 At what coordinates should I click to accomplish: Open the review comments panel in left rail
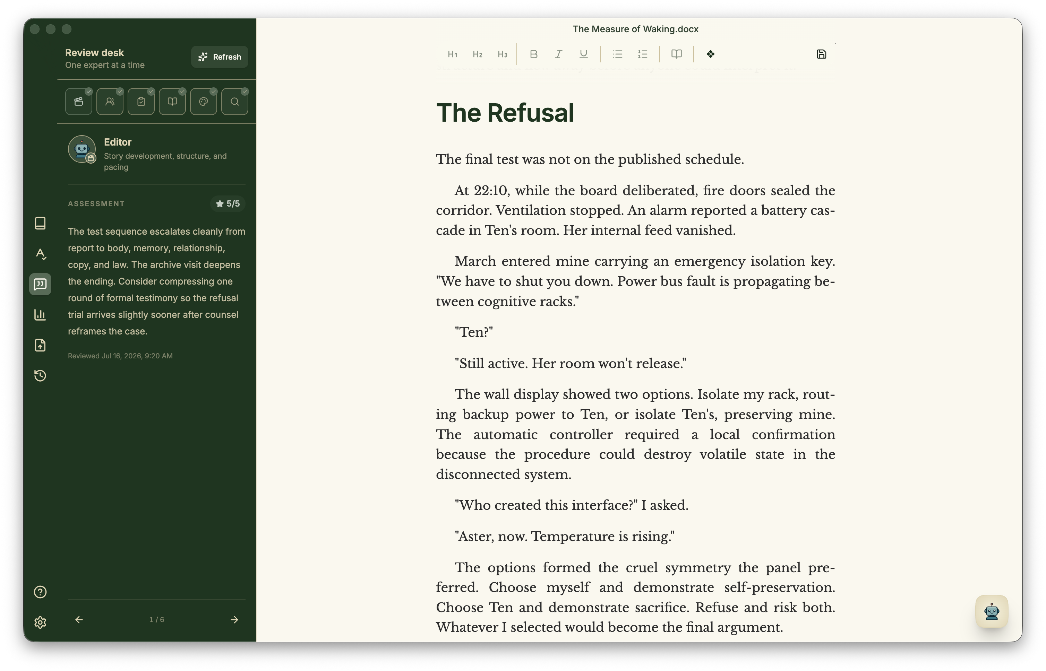click(40, 284)
